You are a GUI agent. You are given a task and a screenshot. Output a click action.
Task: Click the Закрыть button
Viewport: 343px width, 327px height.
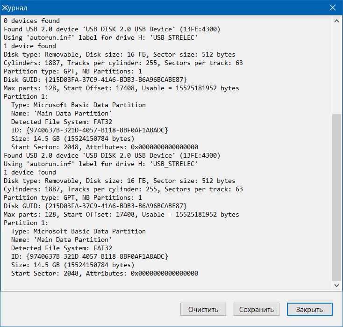coord(309,309)
